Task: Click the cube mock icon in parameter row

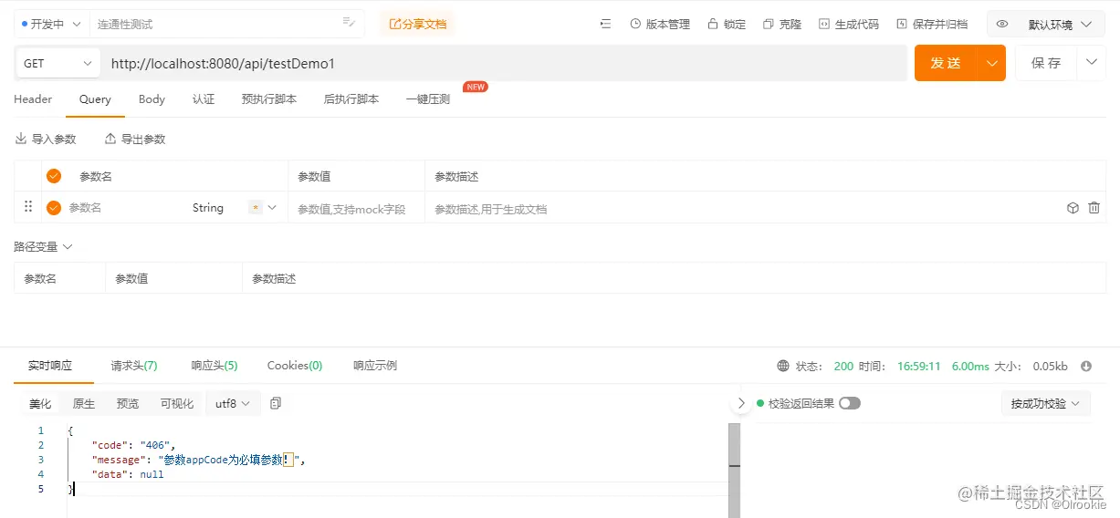Action: pyautogui.click(x=1073, y=208)
